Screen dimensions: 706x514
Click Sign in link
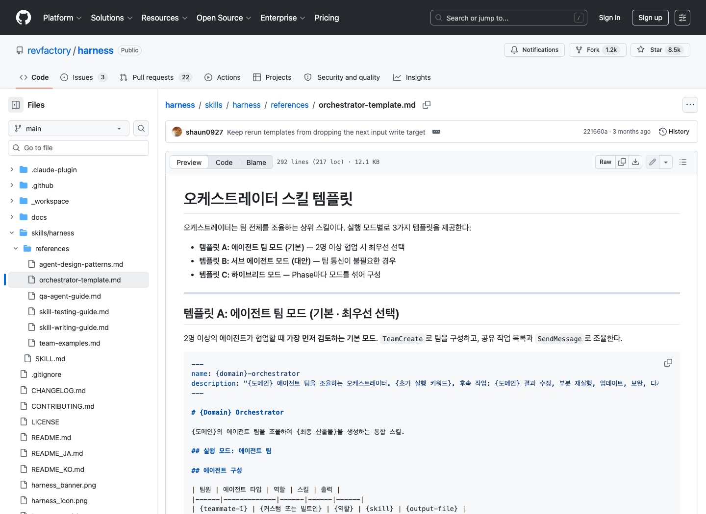pyautogui.click(x=609, y=18)
